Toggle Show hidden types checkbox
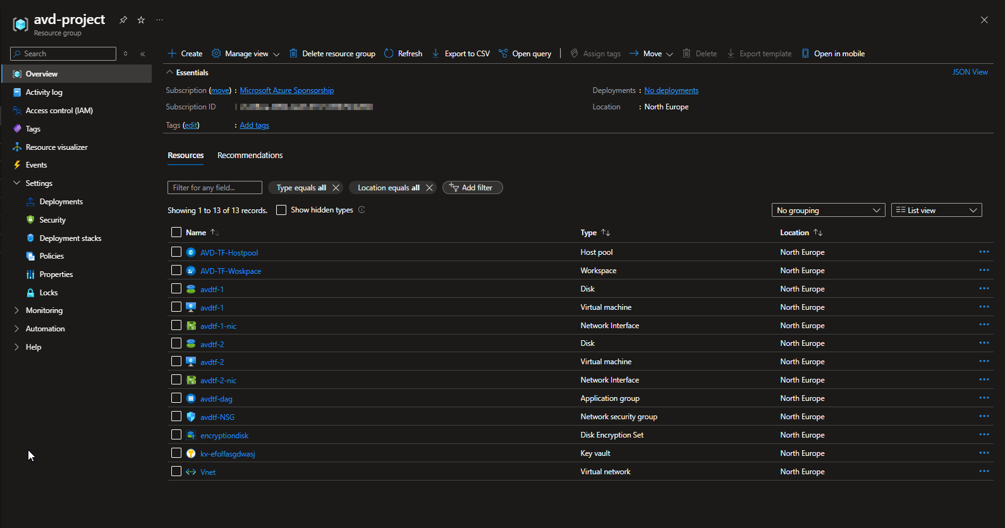This screenshot has width=1005, height=528. coord(281,210)
